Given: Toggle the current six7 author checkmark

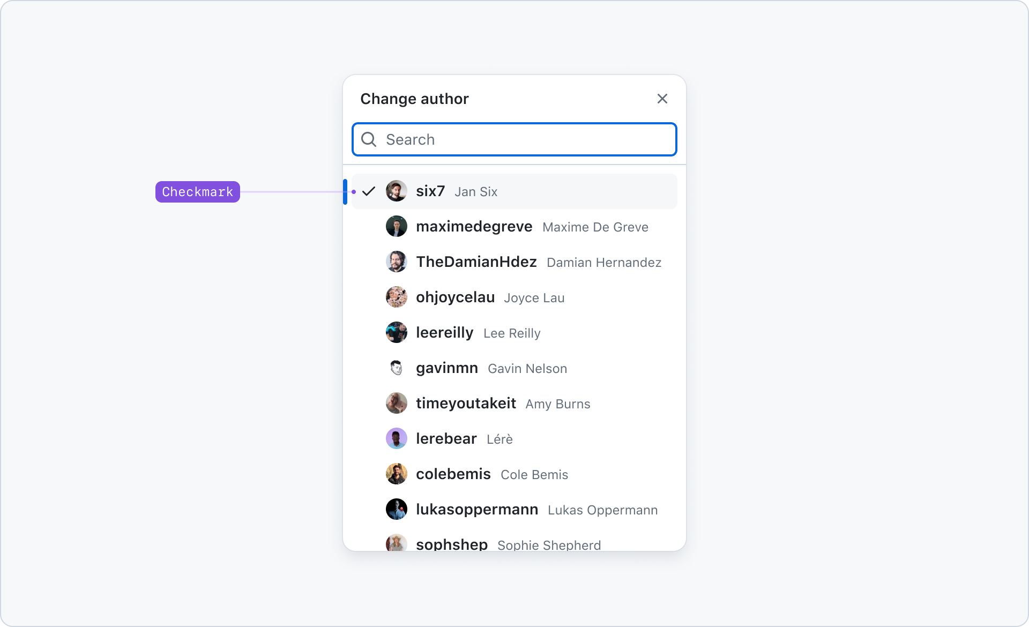Looking at the screenshot, I should click(x=370, y=191).
